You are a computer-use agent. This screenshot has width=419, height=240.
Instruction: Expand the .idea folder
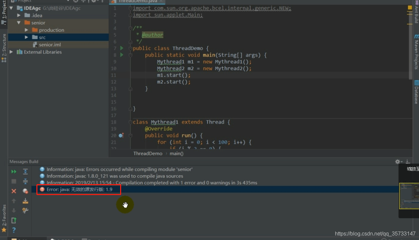pos(19,15)
